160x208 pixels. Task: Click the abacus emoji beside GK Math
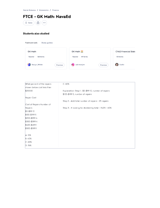pyautogui.click(x=82, y=51)
